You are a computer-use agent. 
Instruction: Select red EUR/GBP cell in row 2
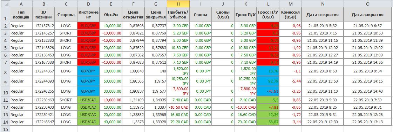point(88,26)
